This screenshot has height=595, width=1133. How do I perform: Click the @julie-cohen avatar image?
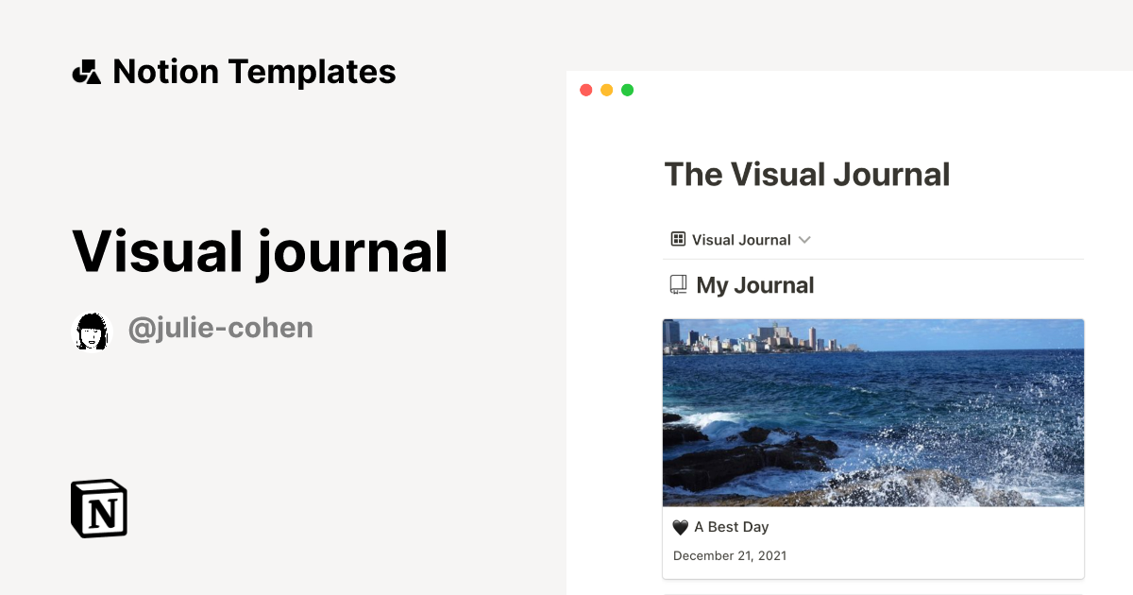[91, 331]
